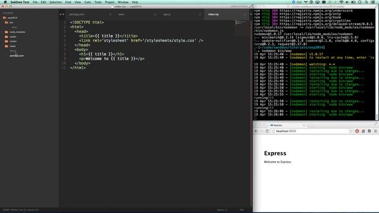
Task: Bookmark the page with star icon
Action: pos(351,131)
